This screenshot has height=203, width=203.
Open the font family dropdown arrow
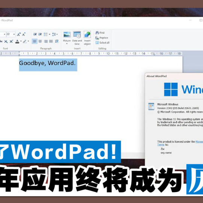click(5, 34)
